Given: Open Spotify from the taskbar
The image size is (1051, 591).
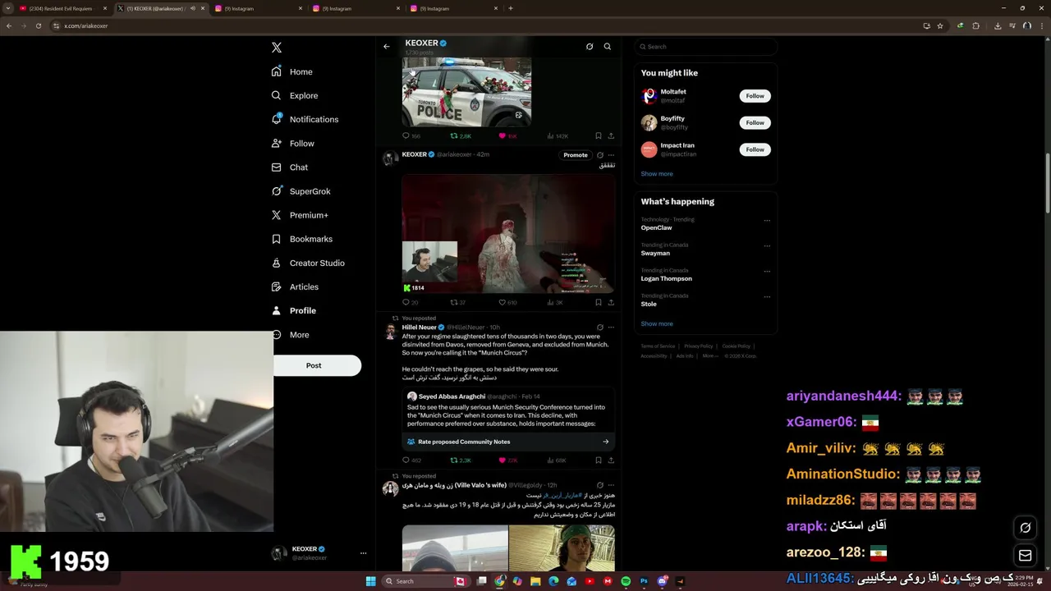Looking at the screenshot, I should coord(626,581).
